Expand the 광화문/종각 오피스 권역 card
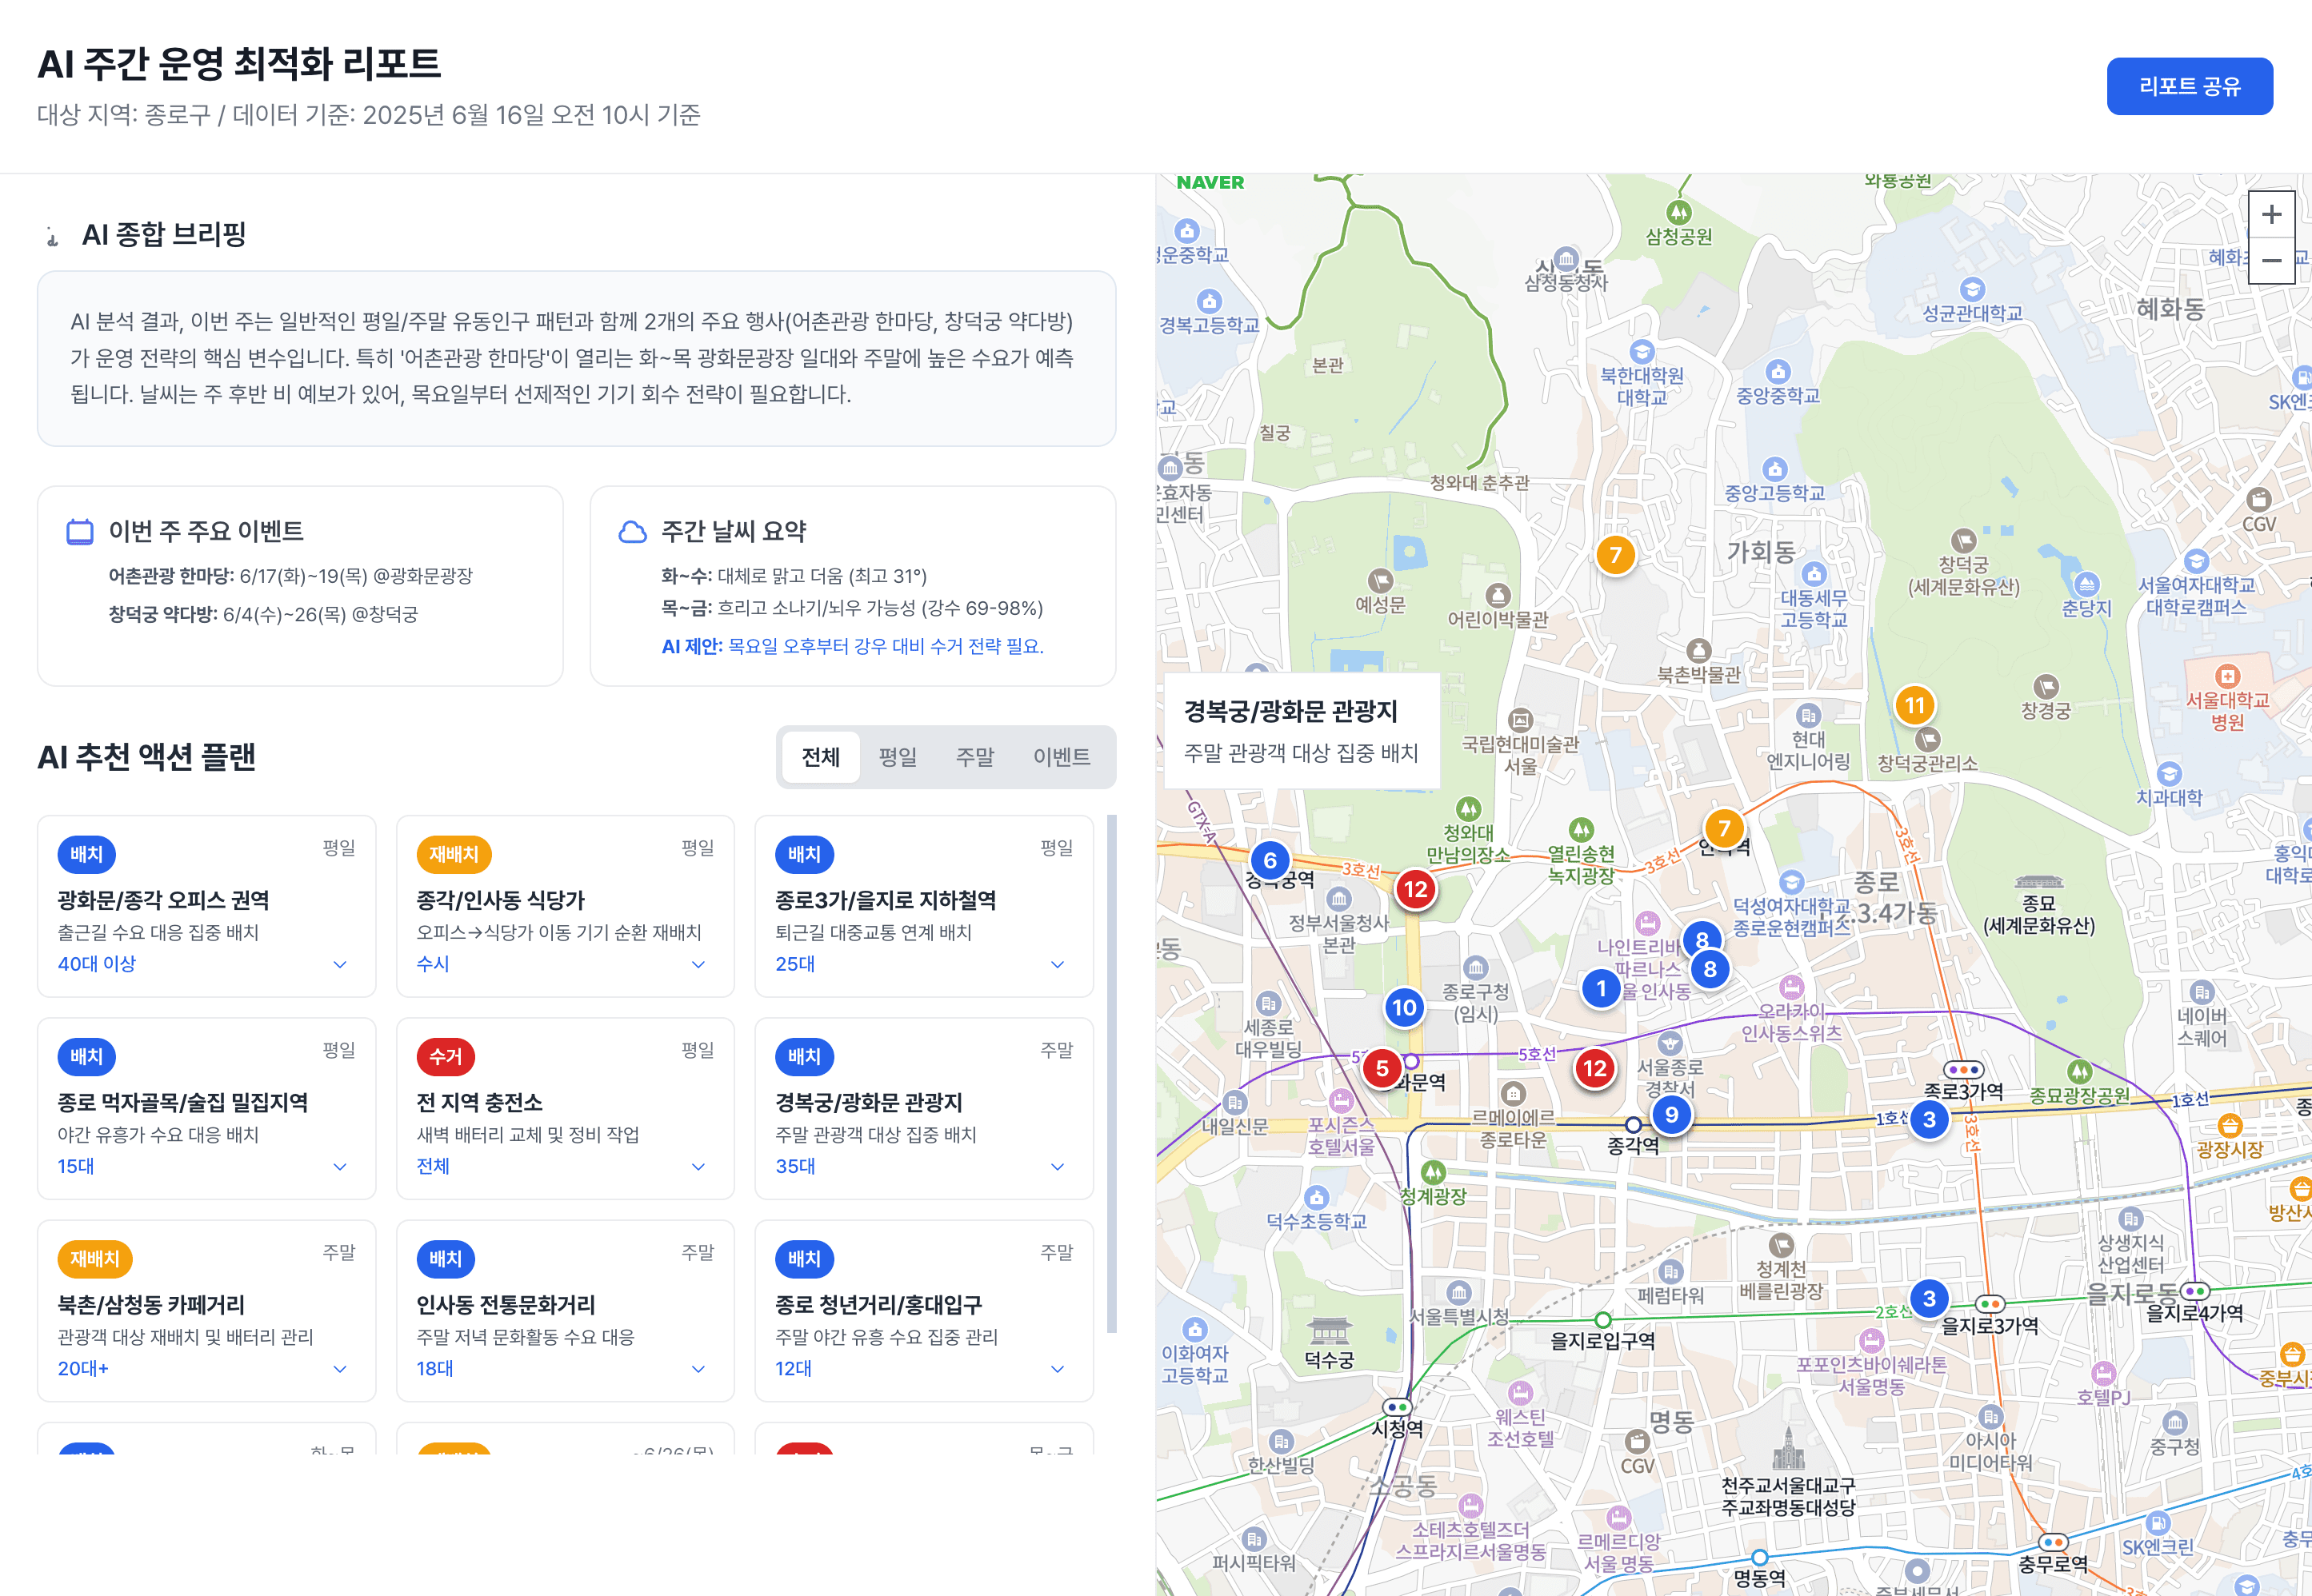 pos(340,964)
